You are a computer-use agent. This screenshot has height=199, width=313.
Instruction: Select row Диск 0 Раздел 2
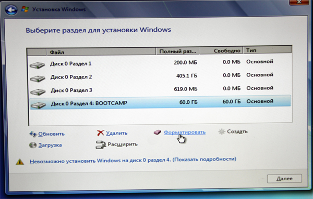(160, 76)
